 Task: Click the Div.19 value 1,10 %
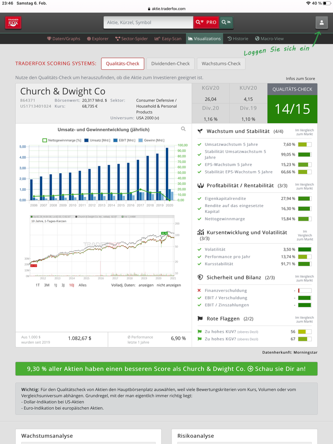pos(248,119)
